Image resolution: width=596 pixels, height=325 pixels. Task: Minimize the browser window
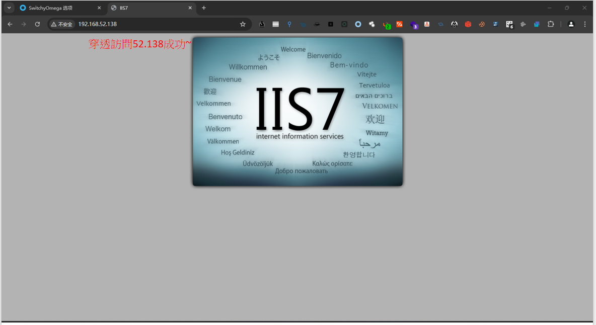549,8
